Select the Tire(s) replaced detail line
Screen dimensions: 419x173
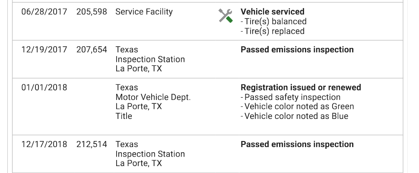[x=273, y=31]
